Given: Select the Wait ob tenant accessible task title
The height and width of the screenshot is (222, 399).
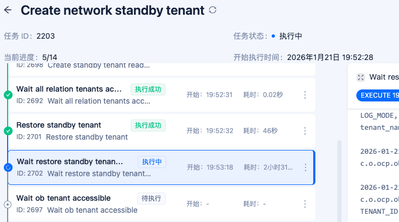Looking at the screenshot, I should click(x=63, y=198).
